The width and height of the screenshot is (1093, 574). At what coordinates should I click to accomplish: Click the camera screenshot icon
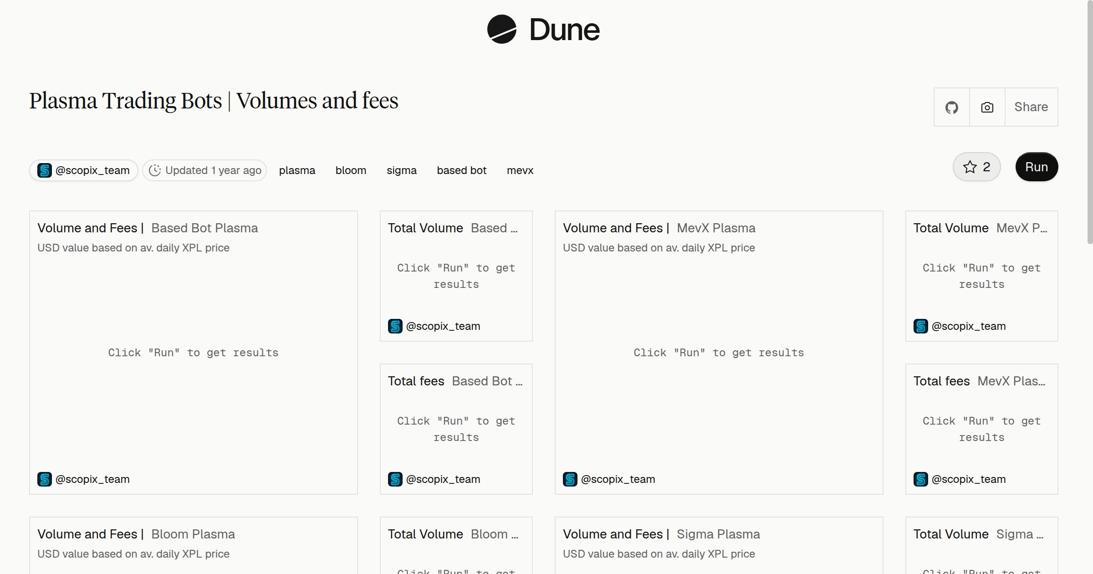(x=987, y=107)
